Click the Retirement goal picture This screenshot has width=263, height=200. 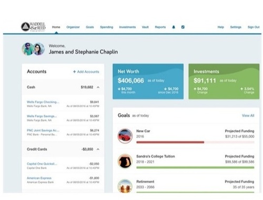click(125, 186)
